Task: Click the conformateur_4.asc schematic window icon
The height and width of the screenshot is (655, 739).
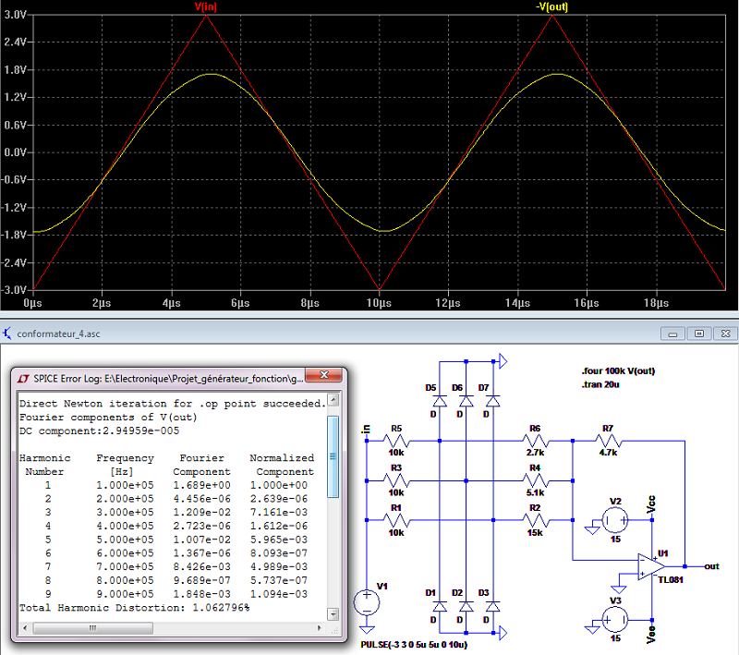Action: pos(7,334)
